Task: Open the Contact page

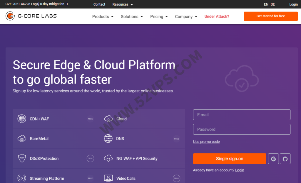Action: click(99, 4)
